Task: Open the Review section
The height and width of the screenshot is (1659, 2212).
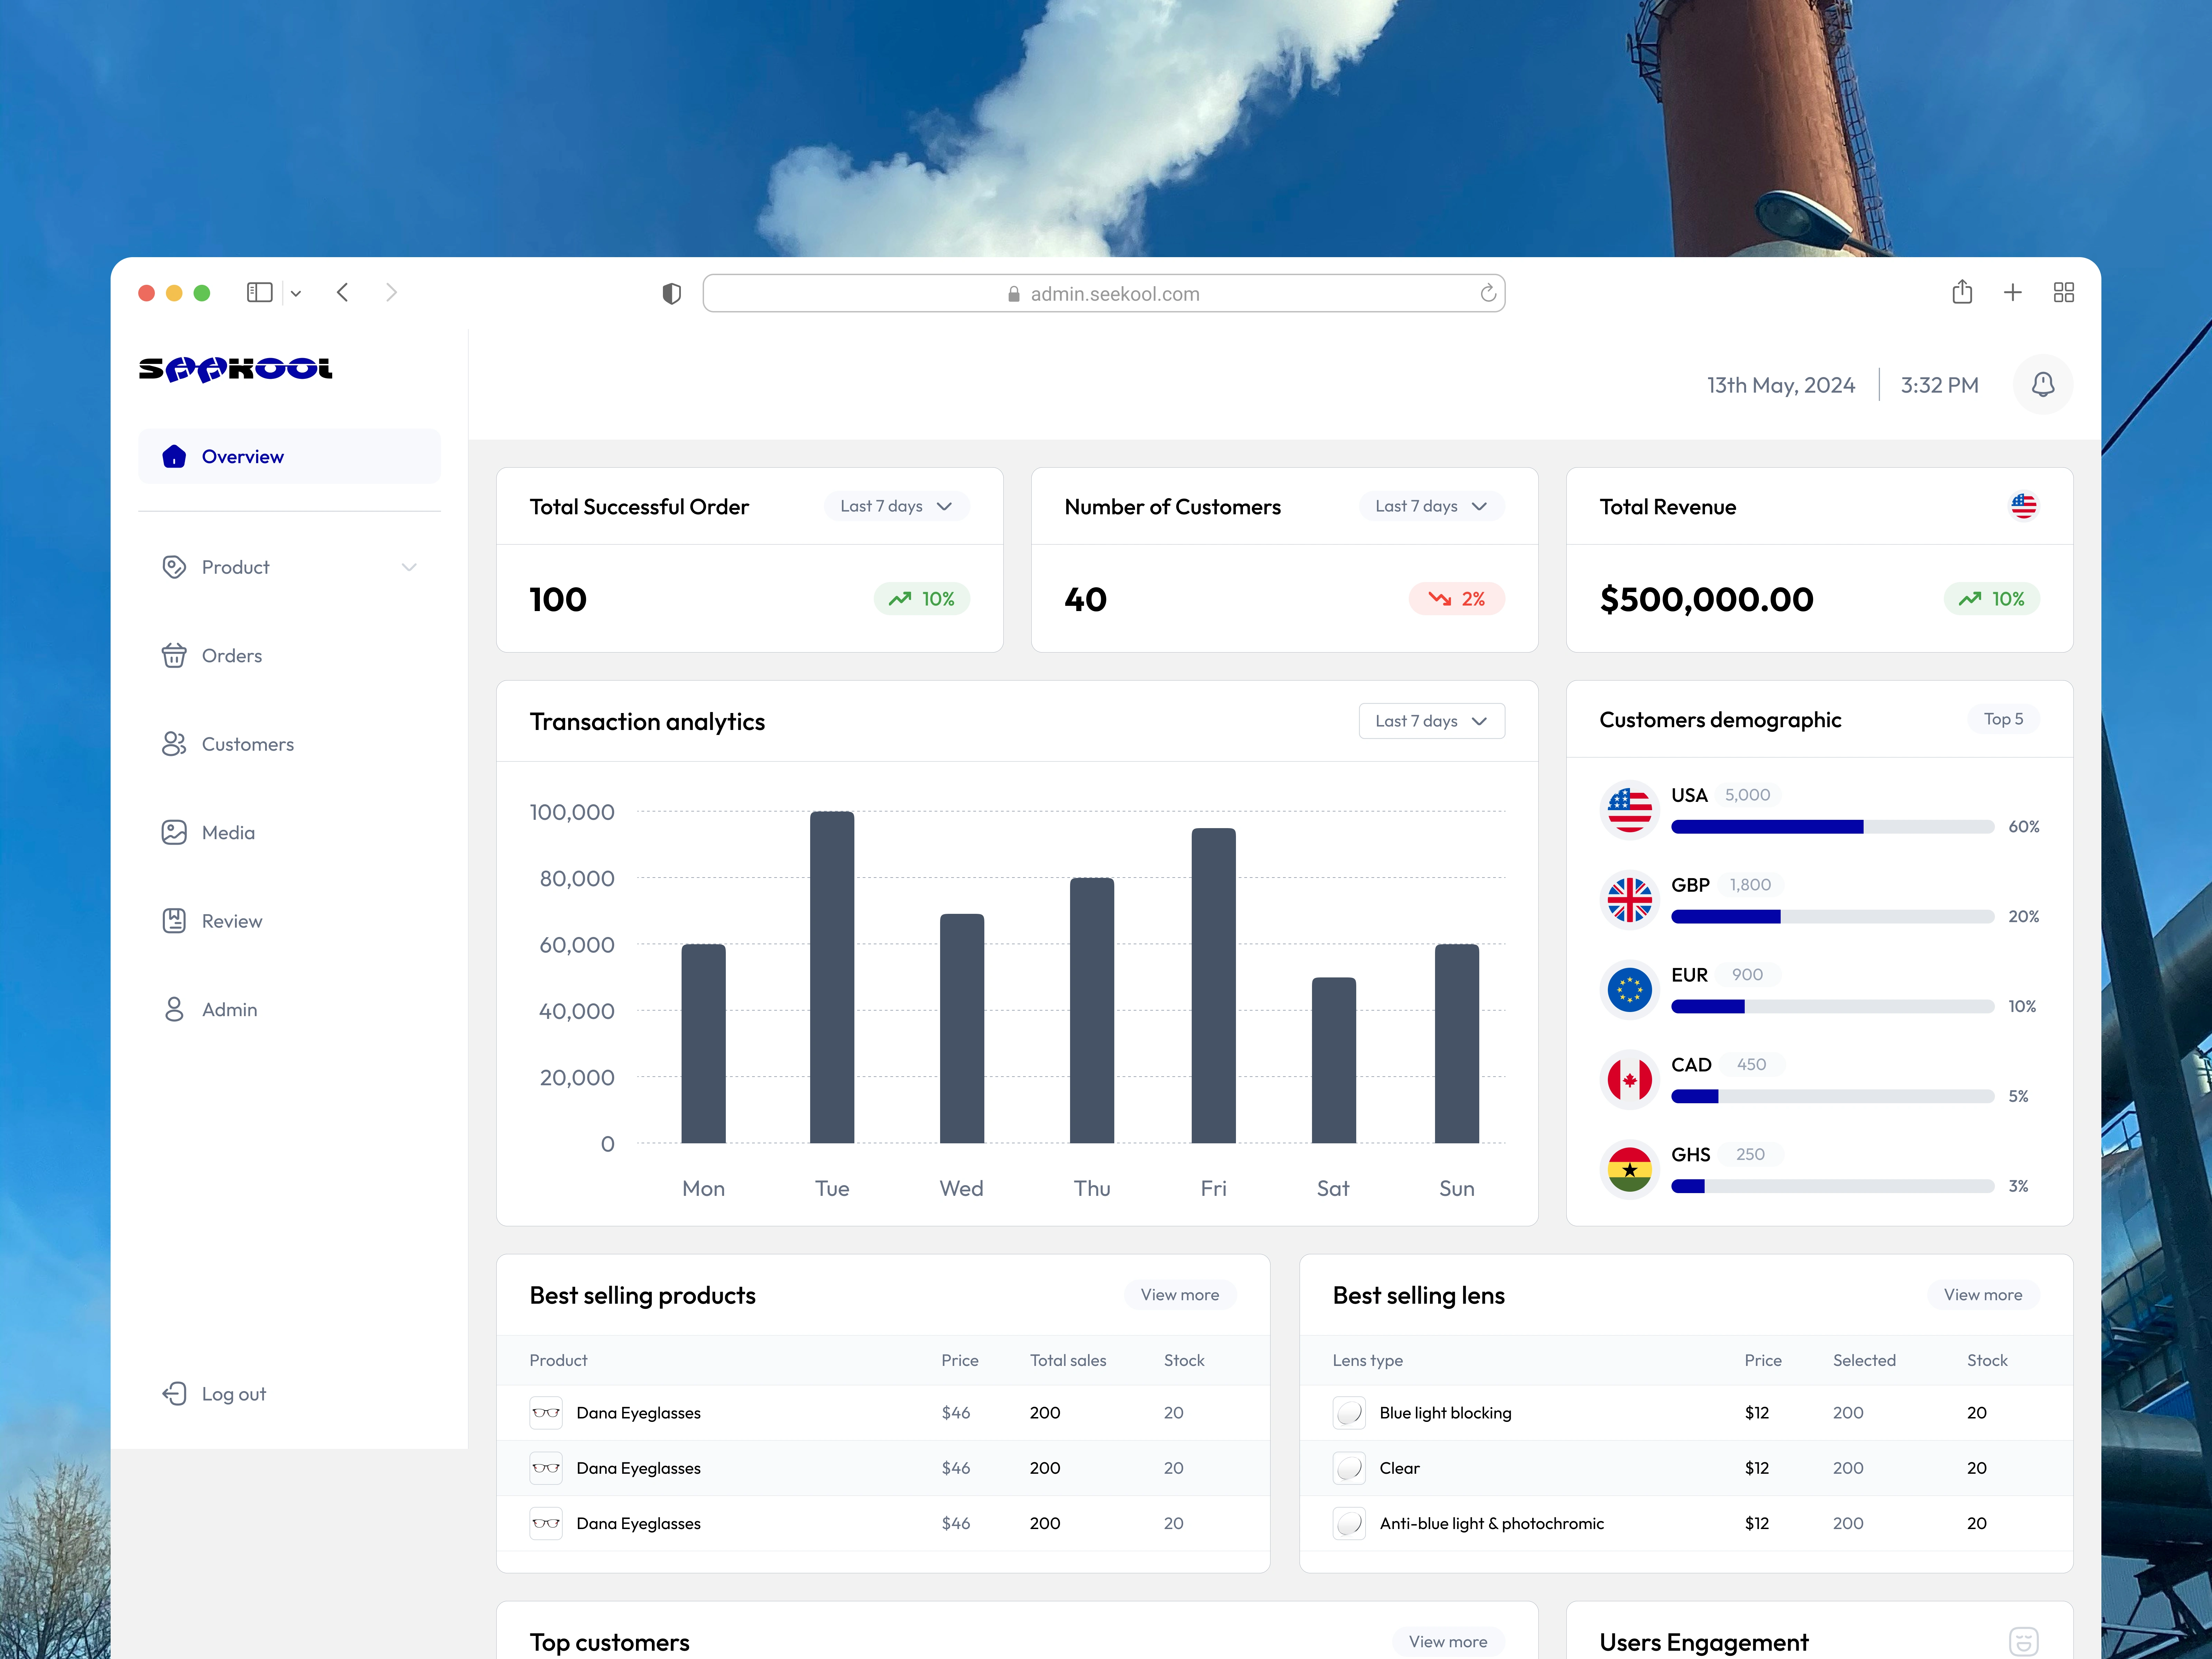Action: pyautogui.click(x=289, y=921)
